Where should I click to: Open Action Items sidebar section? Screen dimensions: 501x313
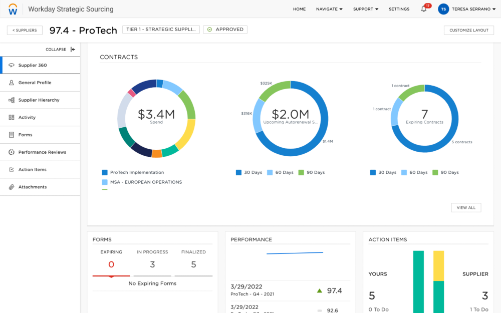[x=40, y=170]
